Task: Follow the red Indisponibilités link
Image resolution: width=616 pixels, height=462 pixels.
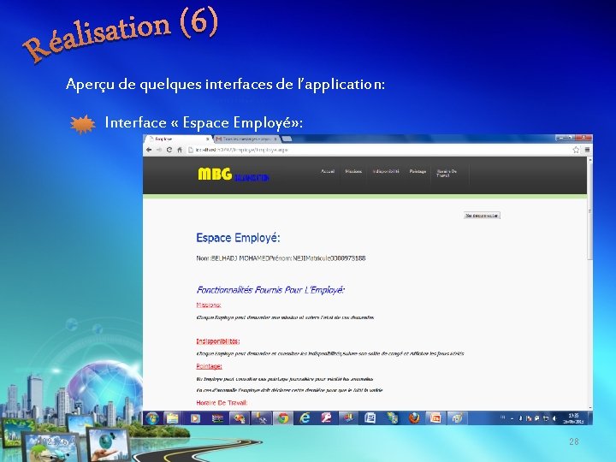Action: (x=218, y=341)
